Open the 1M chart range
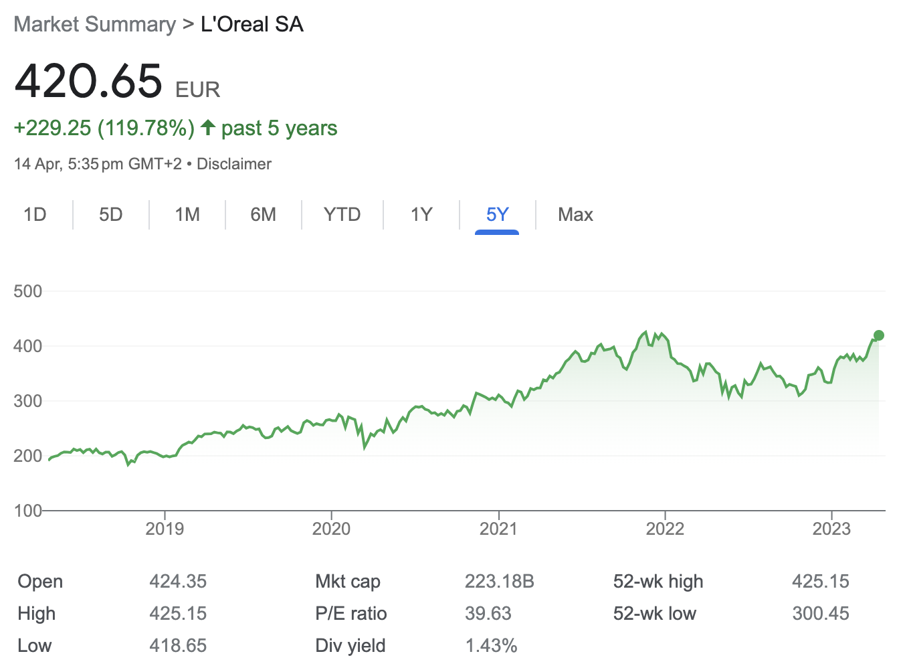 coord(187,215)
